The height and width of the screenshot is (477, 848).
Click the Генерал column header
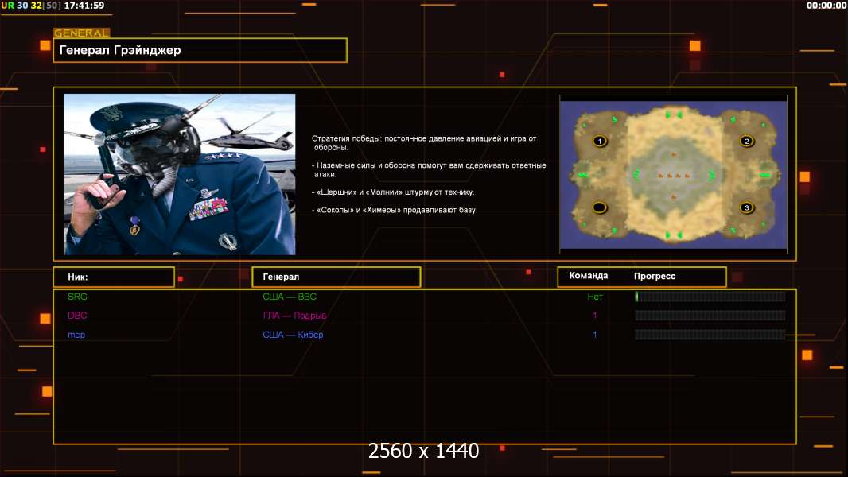[336, 277]
